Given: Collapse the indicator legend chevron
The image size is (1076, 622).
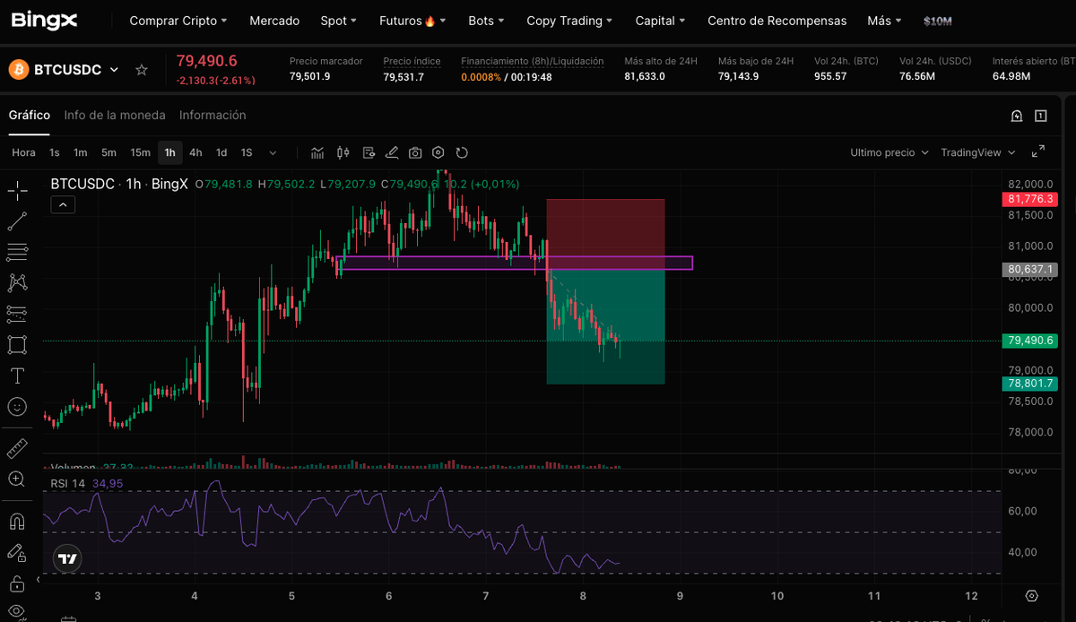Looking at the screenshot, I should click(63, 204).
